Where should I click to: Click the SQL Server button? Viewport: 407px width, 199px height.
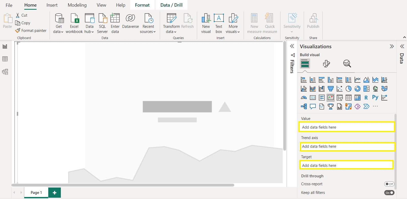pyautogui.click(x=102, y=23)
